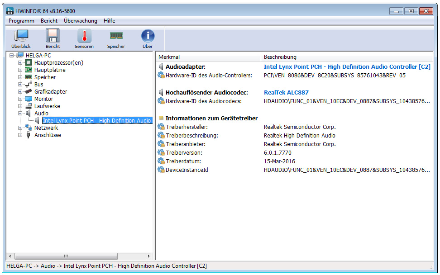The image size is (440, 275).
Task: Open the Überwachung menu
Action: pyautogui.click(x=81, y=21)
